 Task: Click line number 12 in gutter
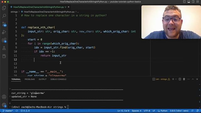pyautogui.click(x=15, y=60)
